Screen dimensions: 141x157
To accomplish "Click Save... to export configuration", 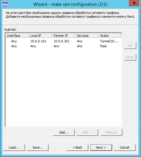I will 38,147.
